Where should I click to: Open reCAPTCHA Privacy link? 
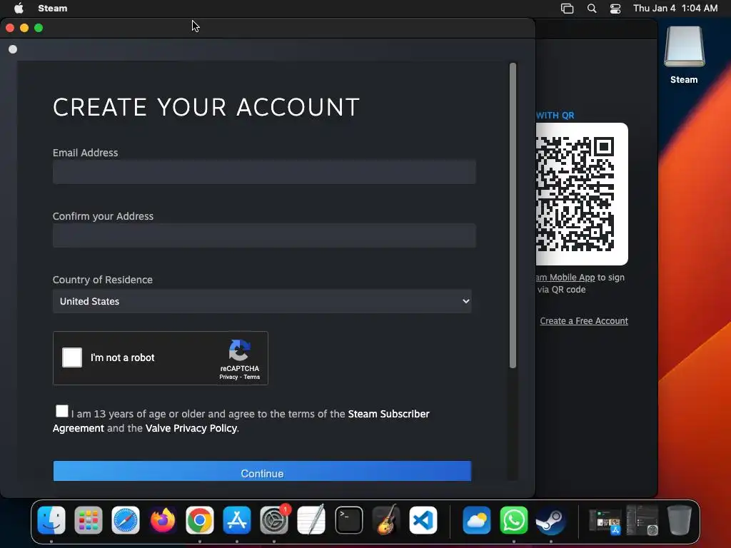228,377
